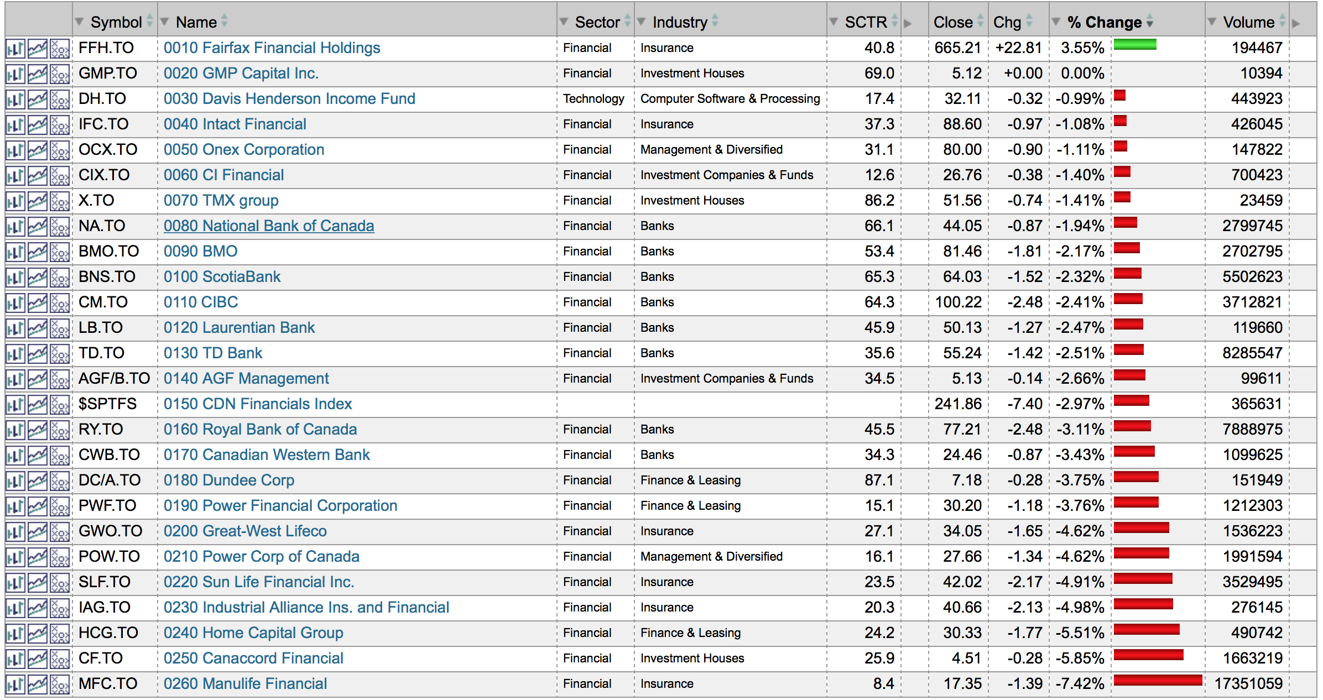Expand columns with the arrow right of SCTR

[x=908, y=23]
